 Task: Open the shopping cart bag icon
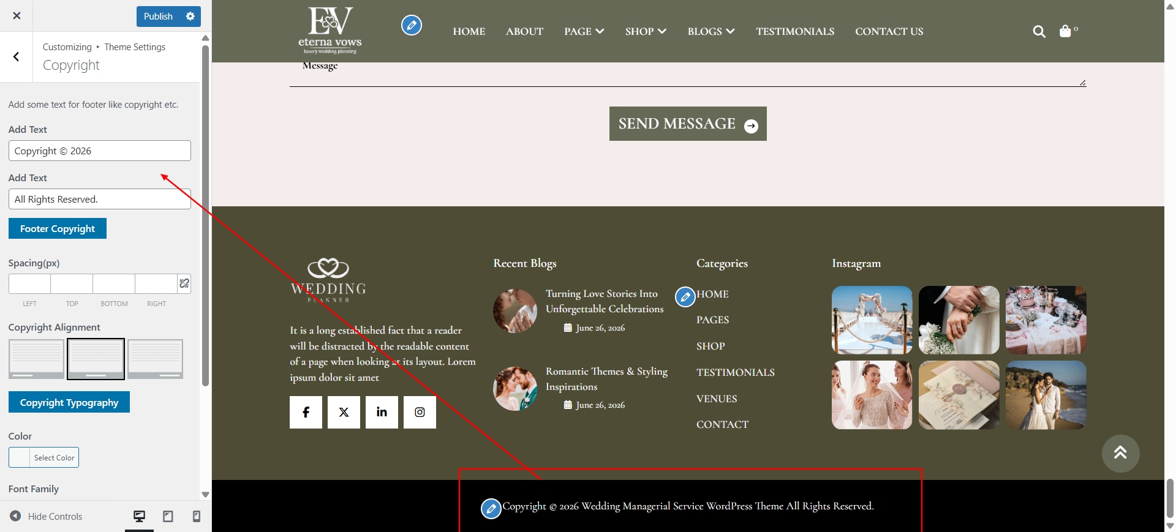pos(1066,31)
